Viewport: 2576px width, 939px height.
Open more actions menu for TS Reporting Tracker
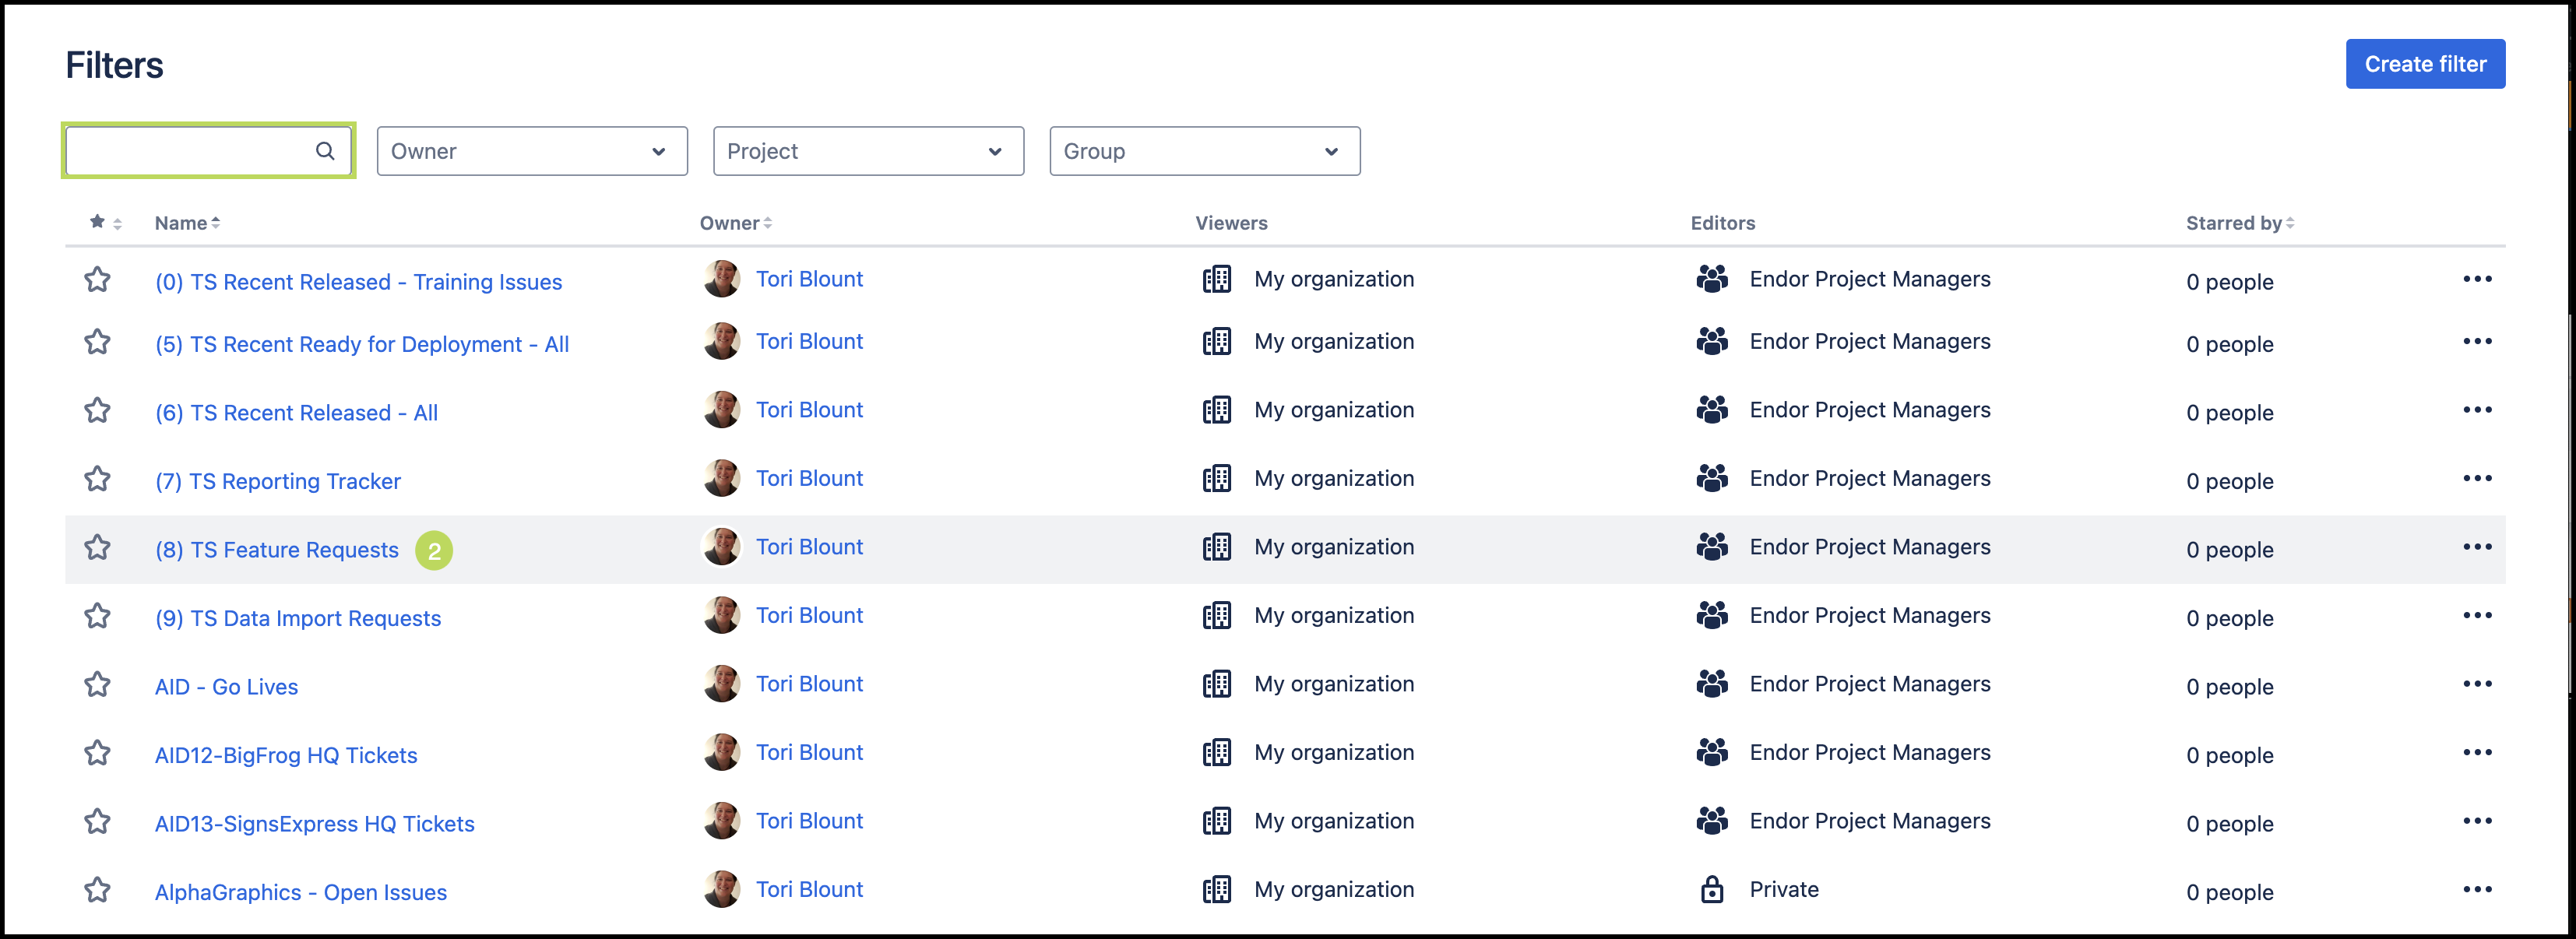2476,478
